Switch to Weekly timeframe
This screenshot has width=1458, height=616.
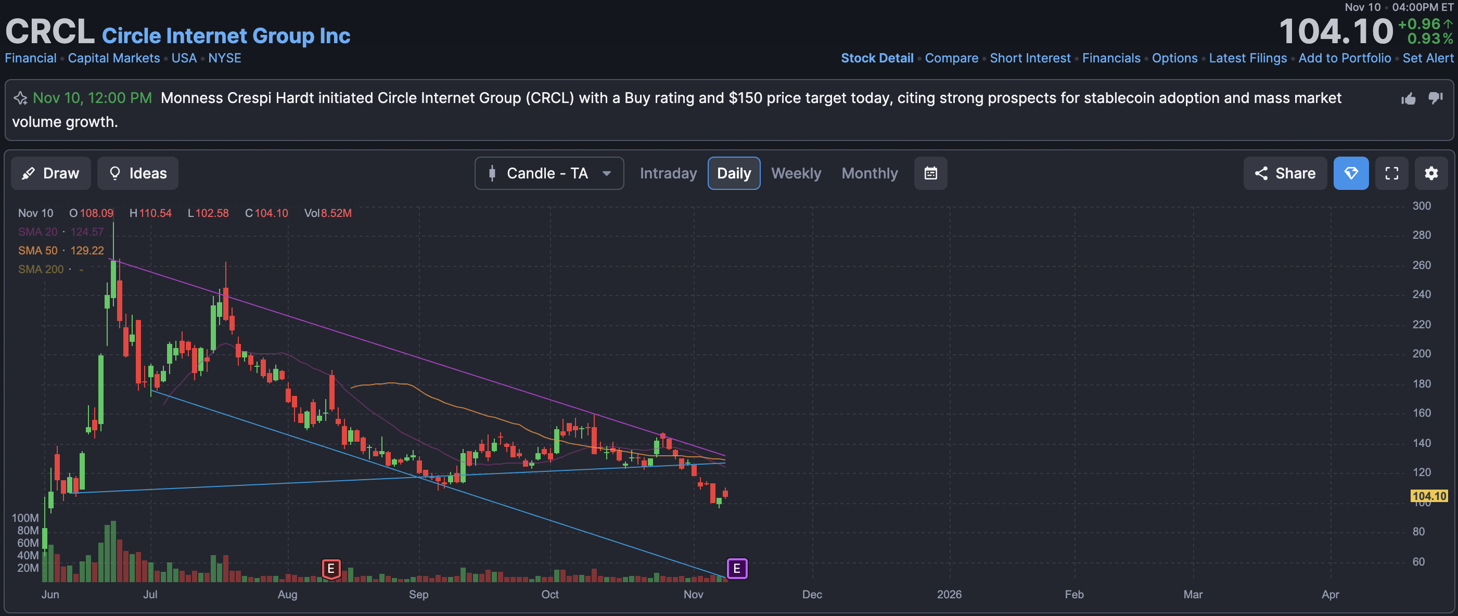(x=795, y=173)
